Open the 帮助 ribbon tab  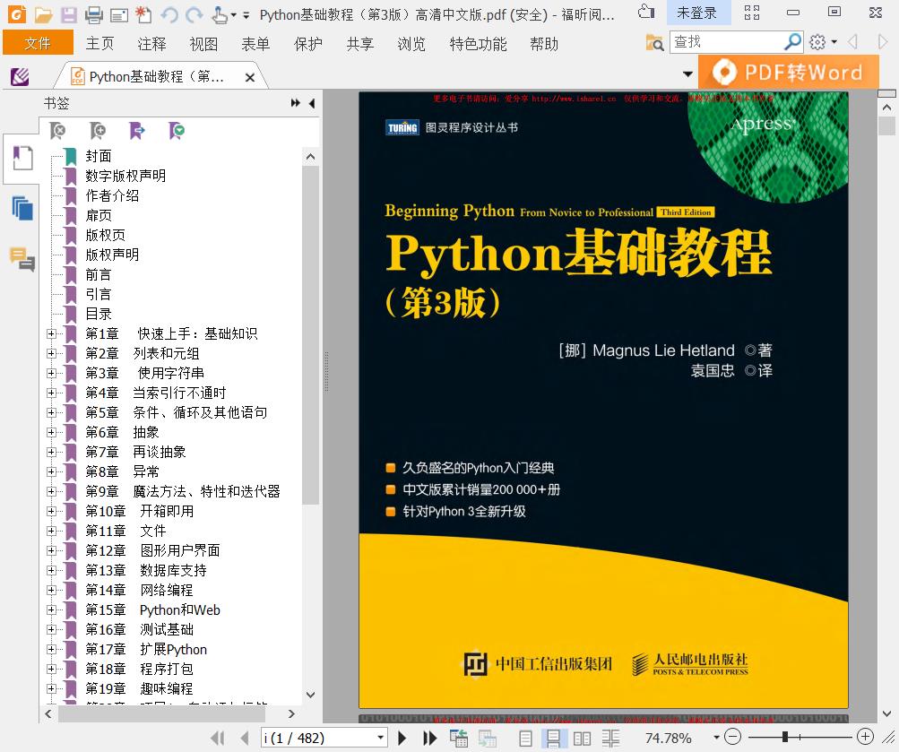coord(544,44)
